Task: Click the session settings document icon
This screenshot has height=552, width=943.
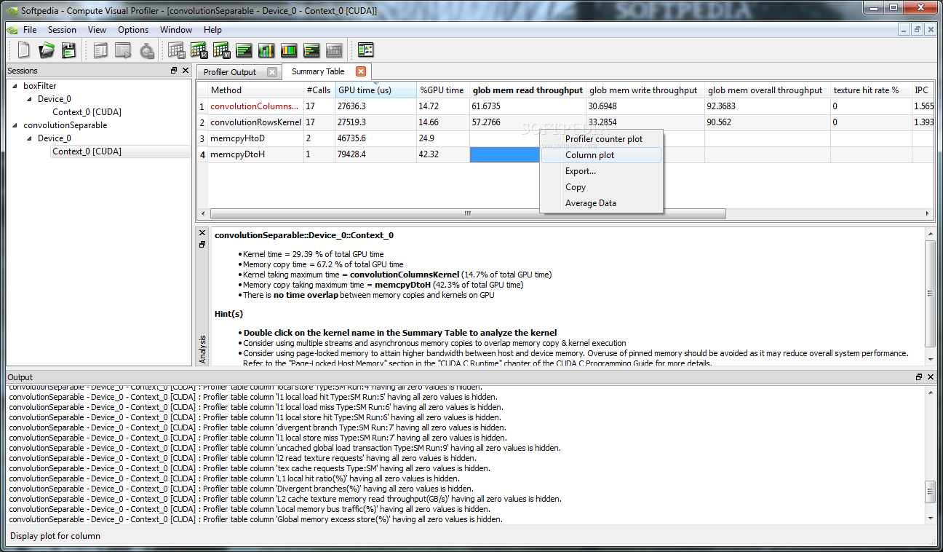Action: [101, 50]
